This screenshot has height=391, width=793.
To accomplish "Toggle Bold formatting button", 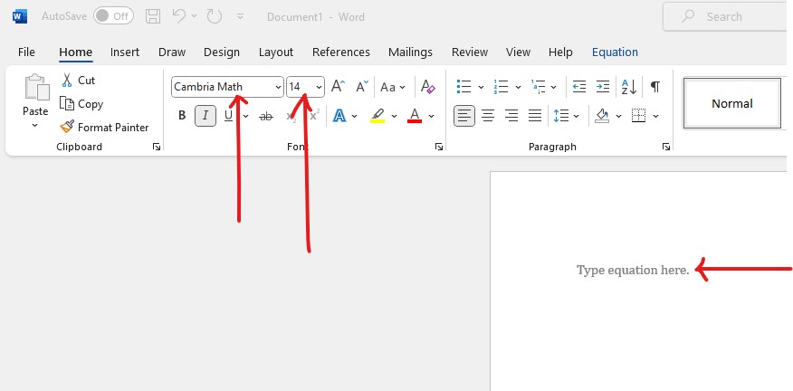I will tap(182, 116).
